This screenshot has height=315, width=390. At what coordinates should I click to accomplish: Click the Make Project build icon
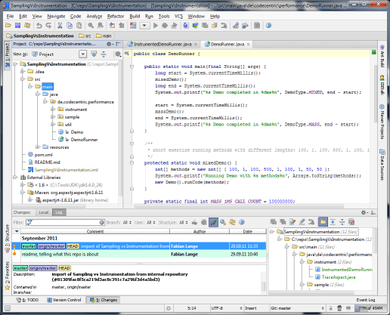pyautogui.click(x=133, y=26)
